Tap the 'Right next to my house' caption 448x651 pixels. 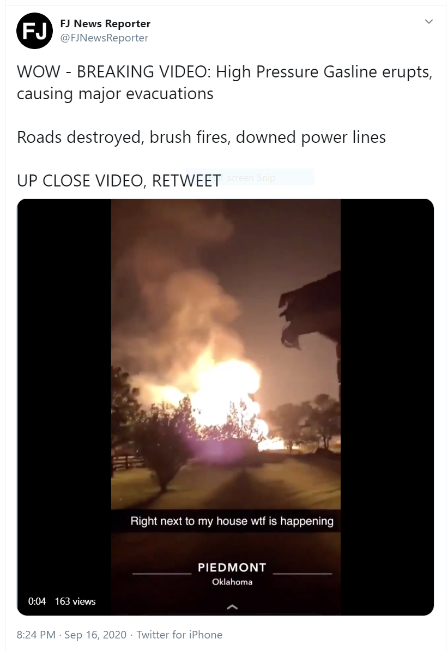232,521
